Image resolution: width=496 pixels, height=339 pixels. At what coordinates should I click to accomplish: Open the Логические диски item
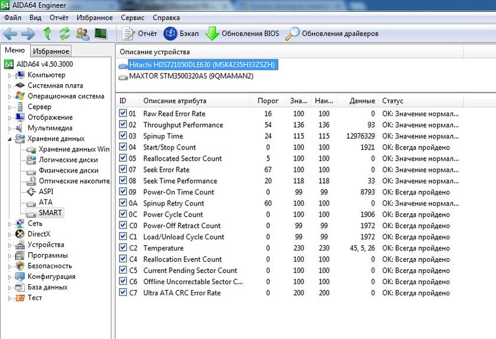[x=68, y=160]
